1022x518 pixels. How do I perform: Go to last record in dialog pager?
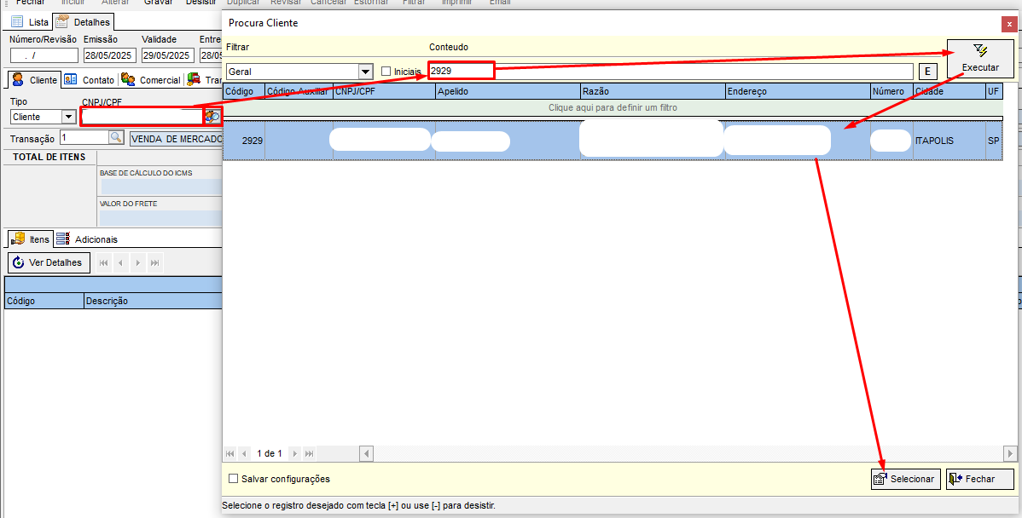coord(309,454)
